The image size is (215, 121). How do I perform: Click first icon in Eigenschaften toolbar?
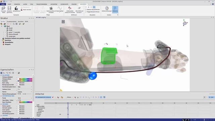coord(1,73)
